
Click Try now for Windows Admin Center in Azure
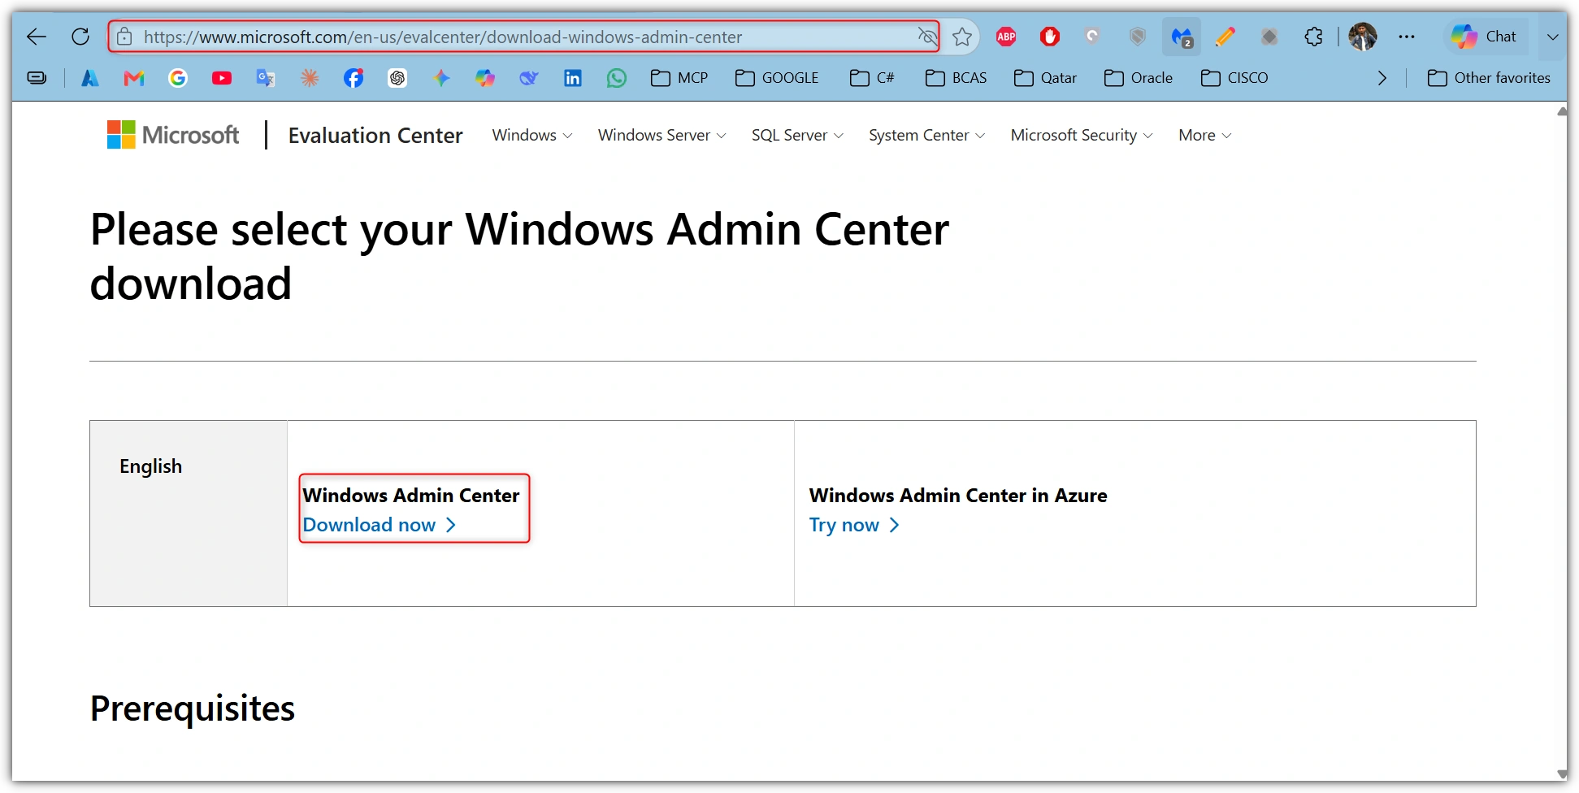(854, 525)
